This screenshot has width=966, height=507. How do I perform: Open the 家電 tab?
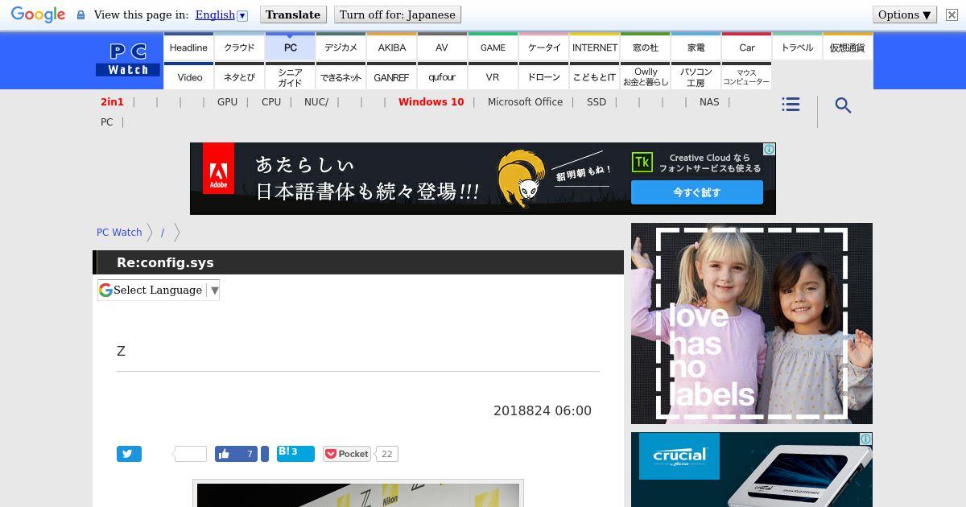(696, 47)
